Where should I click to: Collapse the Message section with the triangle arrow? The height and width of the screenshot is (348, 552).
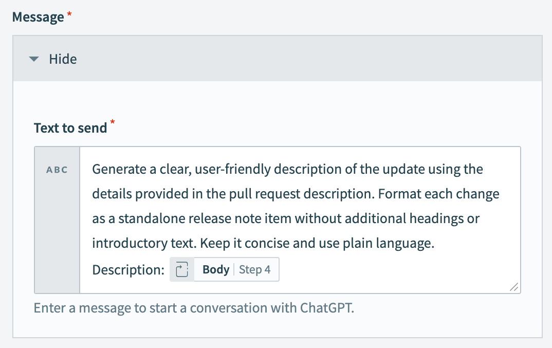tap(34, 59)
